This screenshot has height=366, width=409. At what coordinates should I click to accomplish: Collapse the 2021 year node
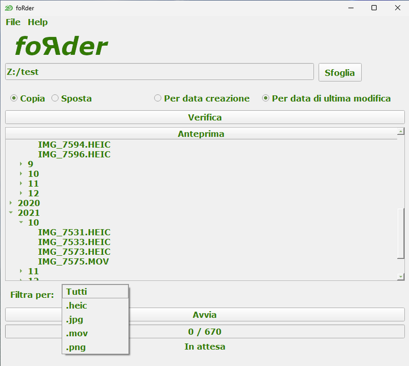(x=11, y=213)
